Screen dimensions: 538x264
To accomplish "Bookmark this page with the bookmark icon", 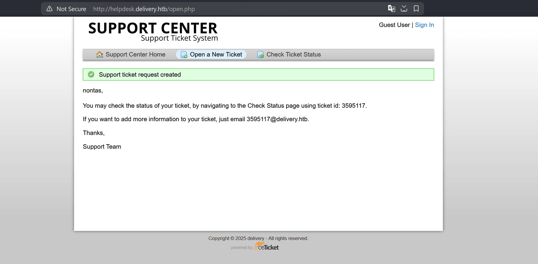I will pos(416,8).
